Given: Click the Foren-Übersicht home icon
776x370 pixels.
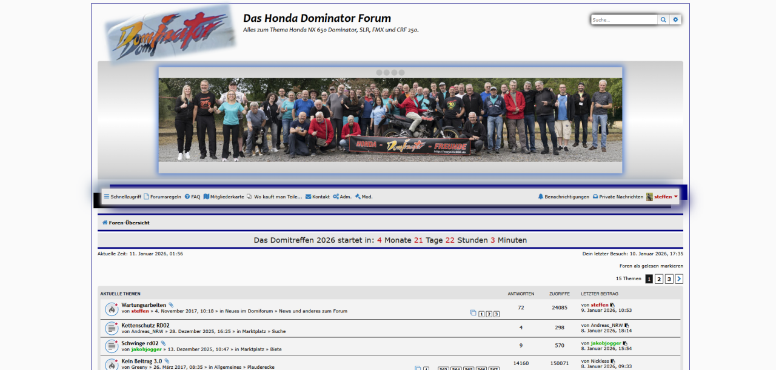Looking at the screenshot, I should 105,223.
